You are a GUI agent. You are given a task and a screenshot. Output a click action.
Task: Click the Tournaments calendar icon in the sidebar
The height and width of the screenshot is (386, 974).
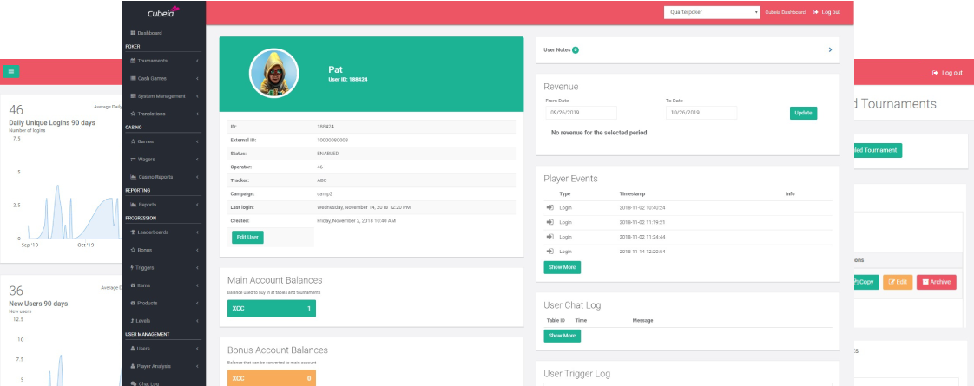click(133, 61)
